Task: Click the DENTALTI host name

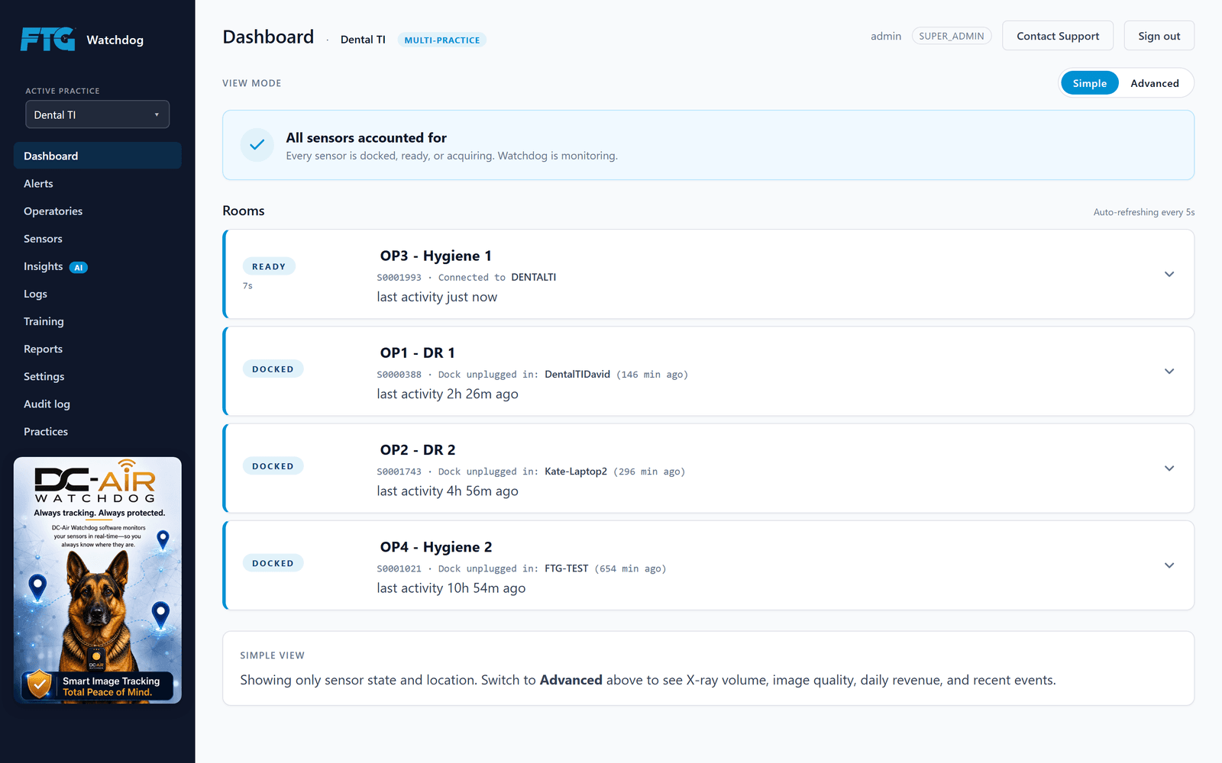Action: [533, 277]
